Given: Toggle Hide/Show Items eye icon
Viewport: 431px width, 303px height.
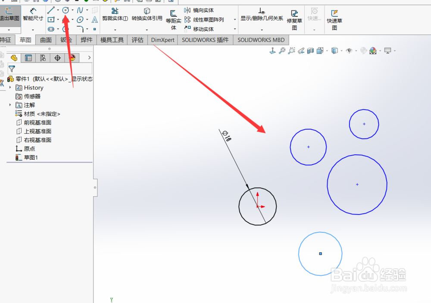Looking at the screenshot, I should 349,50.
